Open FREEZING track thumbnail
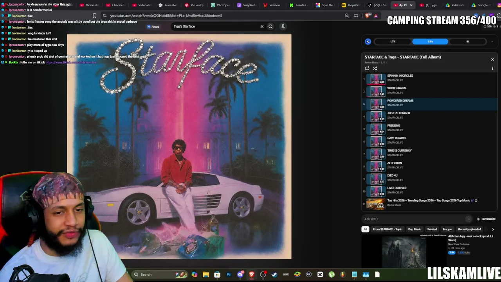 coord(376,128)
